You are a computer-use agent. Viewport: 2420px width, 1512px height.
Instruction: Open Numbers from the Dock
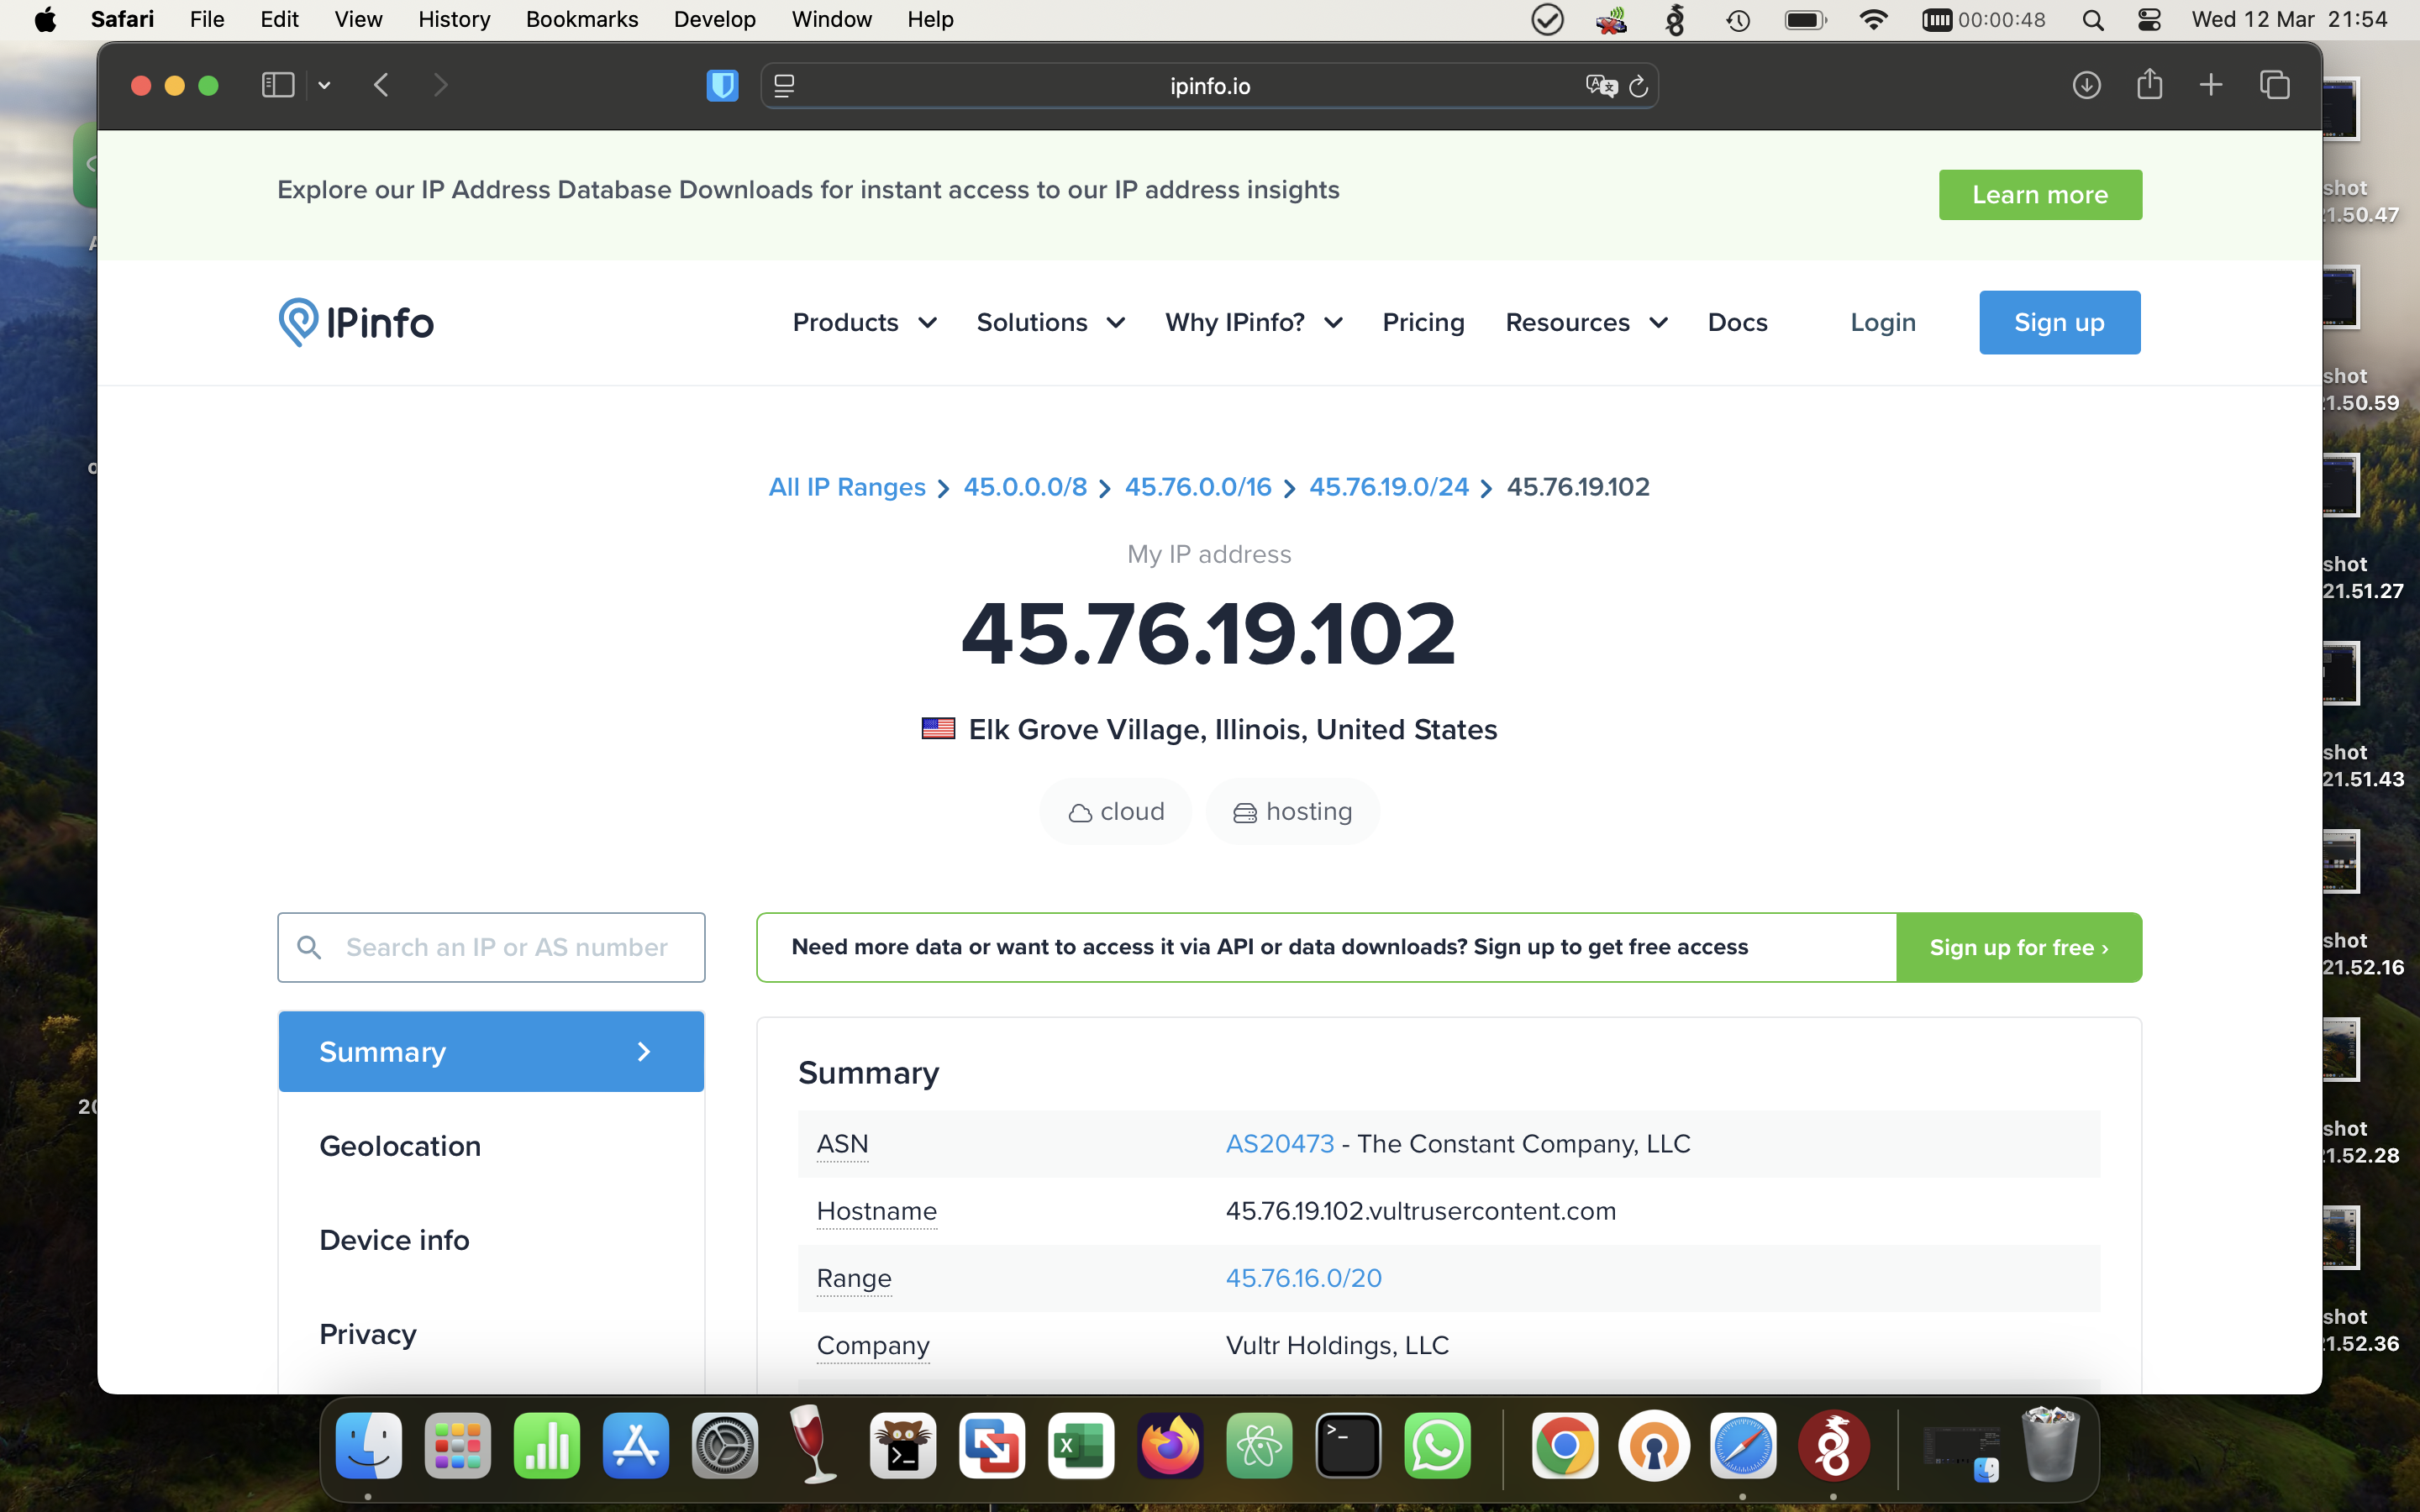[x=546, y=1446]
